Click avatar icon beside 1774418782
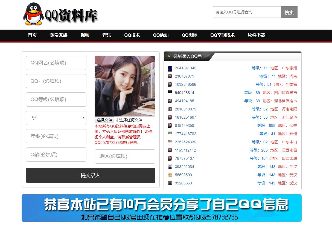Image resolution: width=332 pixels, height=225 pixels. point(170,133)
